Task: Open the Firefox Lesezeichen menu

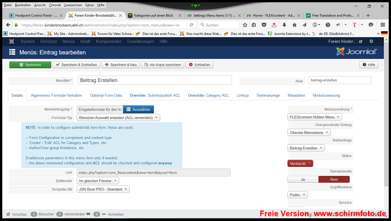Action: (73, 5)
